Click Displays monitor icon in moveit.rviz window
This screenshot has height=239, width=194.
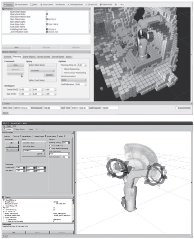[x=3, y=197]
